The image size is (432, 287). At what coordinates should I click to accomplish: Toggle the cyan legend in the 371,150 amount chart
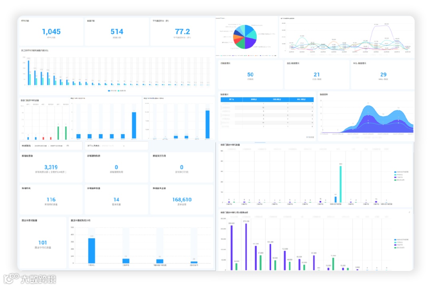click(x=395, y=242)
